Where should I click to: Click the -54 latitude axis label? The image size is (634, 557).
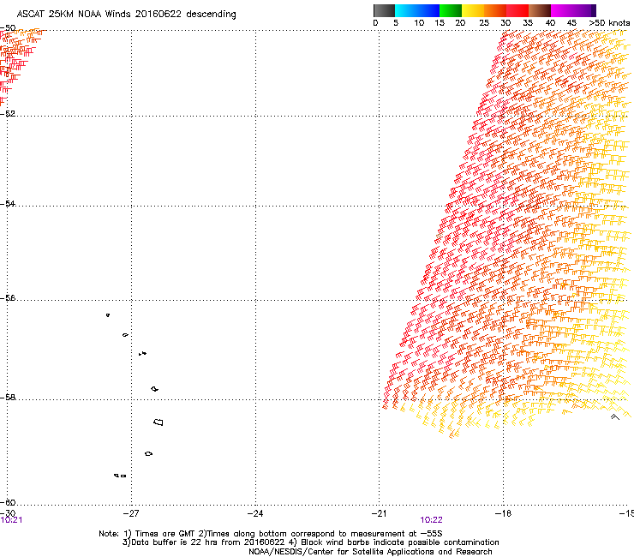click(8, 203)
